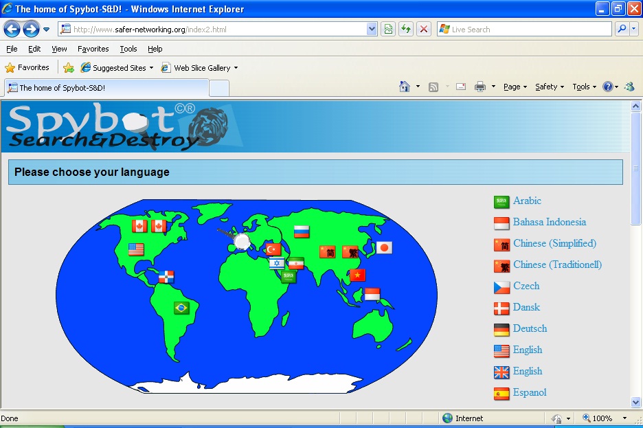Choose English next to UK flag
The height and width of the screenshot is (428, 643).
pos(528,371)
